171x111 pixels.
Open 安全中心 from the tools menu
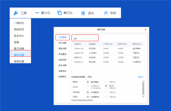[19, 36]
